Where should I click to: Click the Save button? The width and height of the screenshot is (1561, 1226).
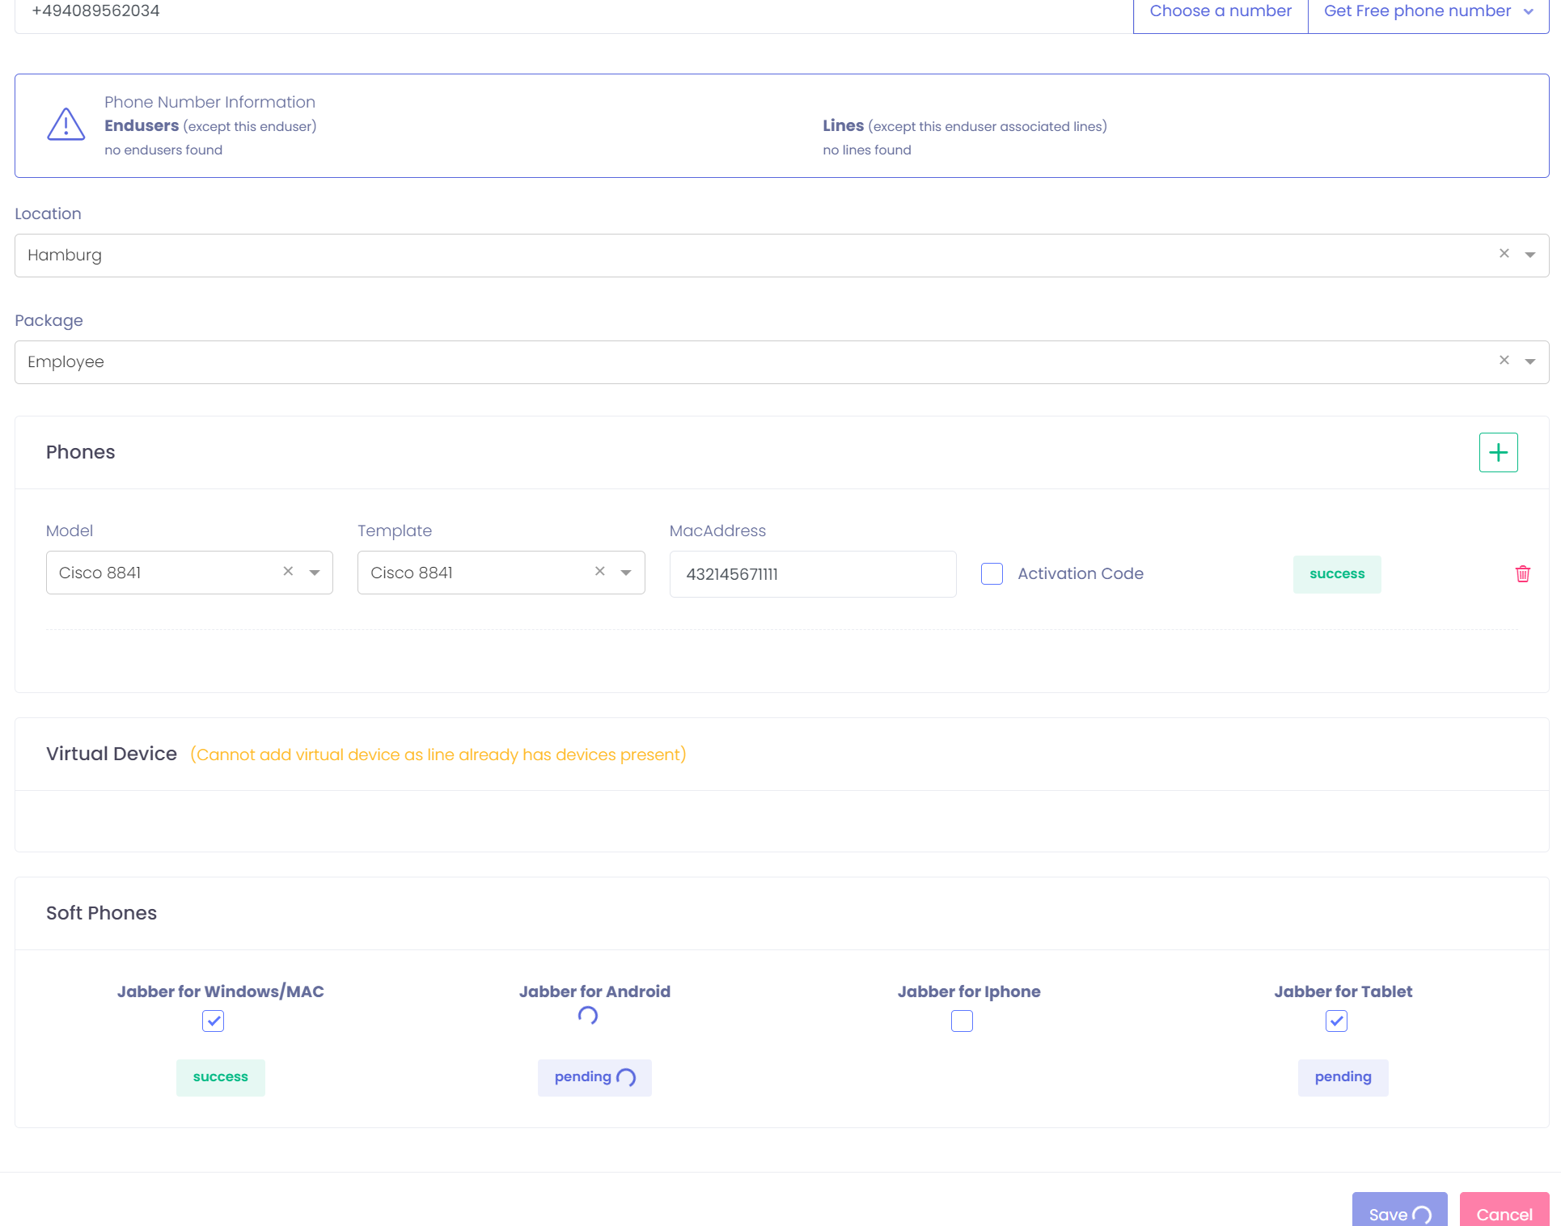[x=1398, y=1212]
